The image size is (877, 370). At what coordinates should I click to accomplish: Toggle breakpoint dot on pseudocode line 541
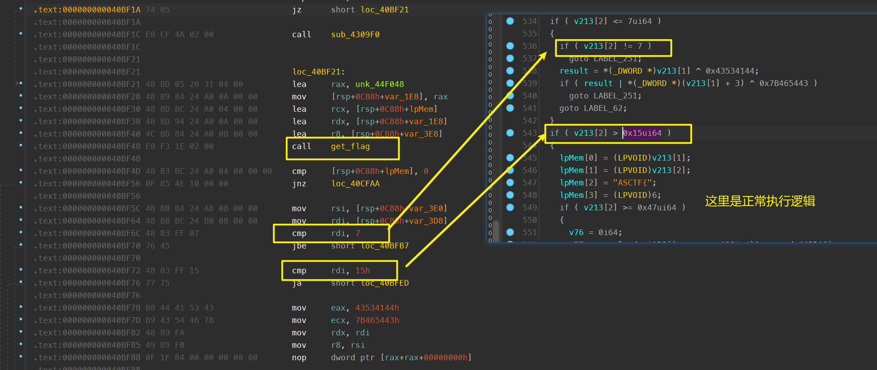(x=510, y=108)
